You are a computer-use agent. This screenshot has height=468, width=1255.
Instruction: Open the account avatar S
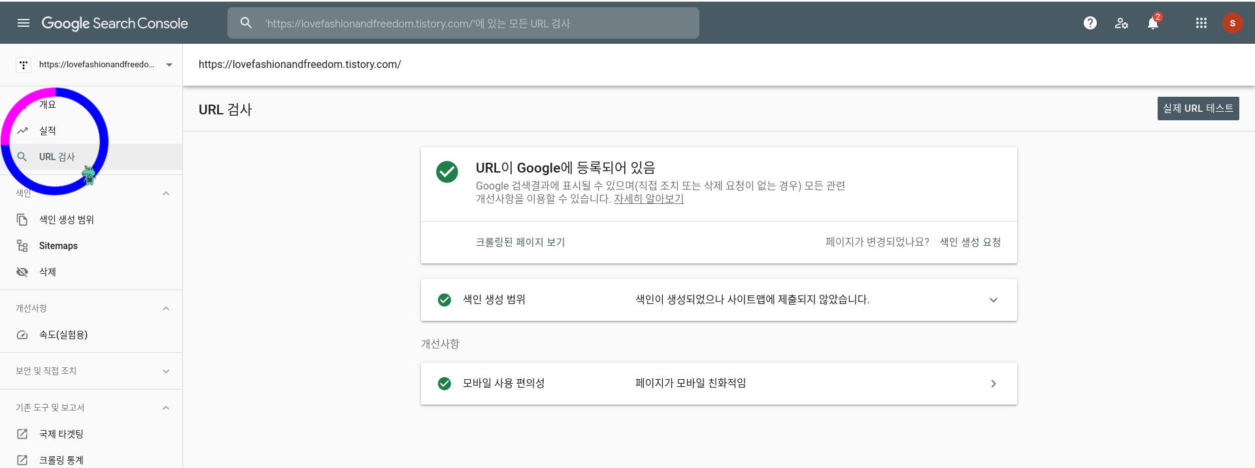click(x=1232, y=23)
